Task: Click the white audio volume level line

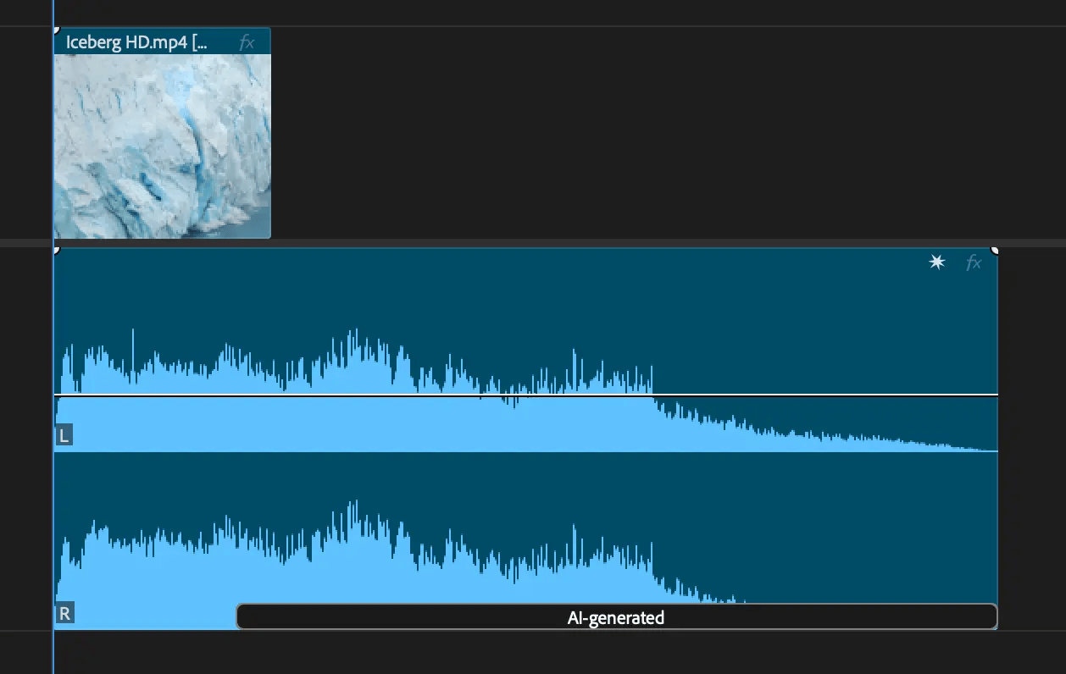Action: (x=525, y=395)
